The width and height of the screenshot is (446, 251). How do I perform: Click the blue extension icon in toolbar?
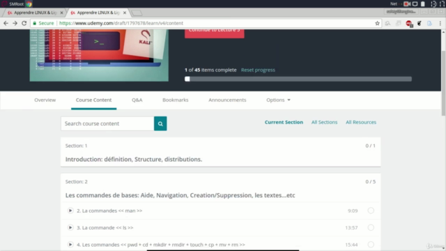click(x=429, y=23)
